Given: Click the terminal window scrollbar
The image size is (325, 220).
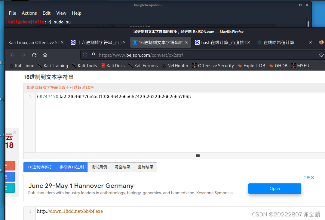Looking at the screenshot, I should [x=308, y=24].
